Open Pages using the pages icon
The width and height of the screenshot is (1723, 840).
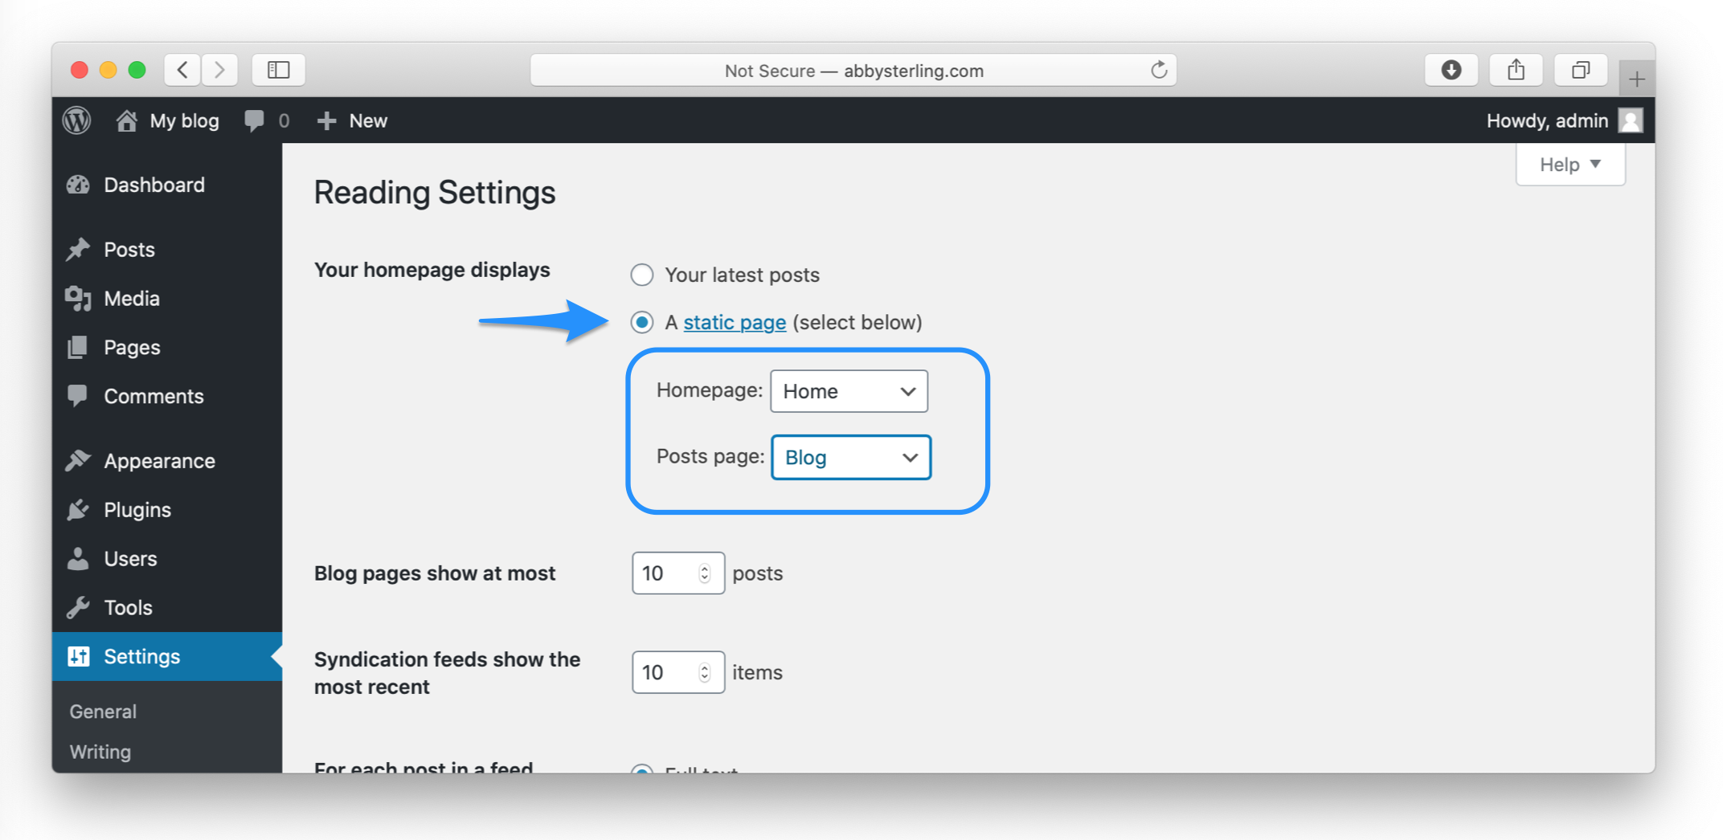pos(77,347)
